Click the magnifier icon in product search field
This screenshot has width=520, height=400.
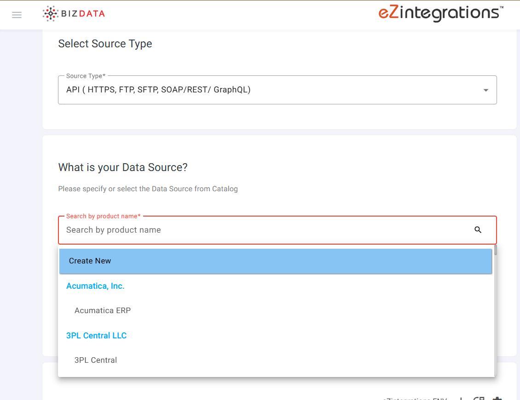pyautogui.click(x=478, y=230)
